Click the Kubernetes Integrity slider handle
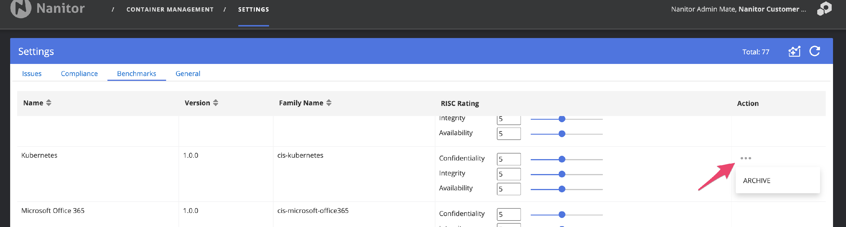 (x=562, y=174)
